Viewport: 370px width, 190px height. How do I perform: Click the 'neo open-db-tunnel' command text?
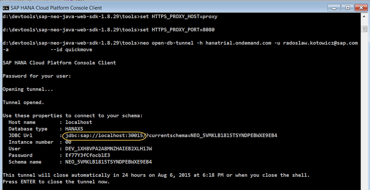point(167,43)
